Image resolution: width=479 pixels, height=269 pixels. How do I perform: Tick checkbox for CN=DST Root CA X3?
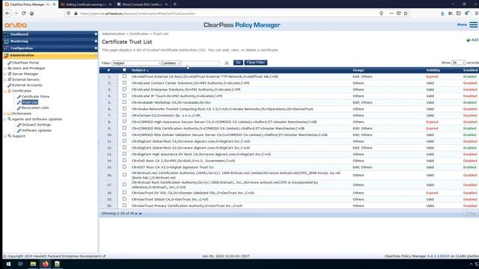coord(124,167)
